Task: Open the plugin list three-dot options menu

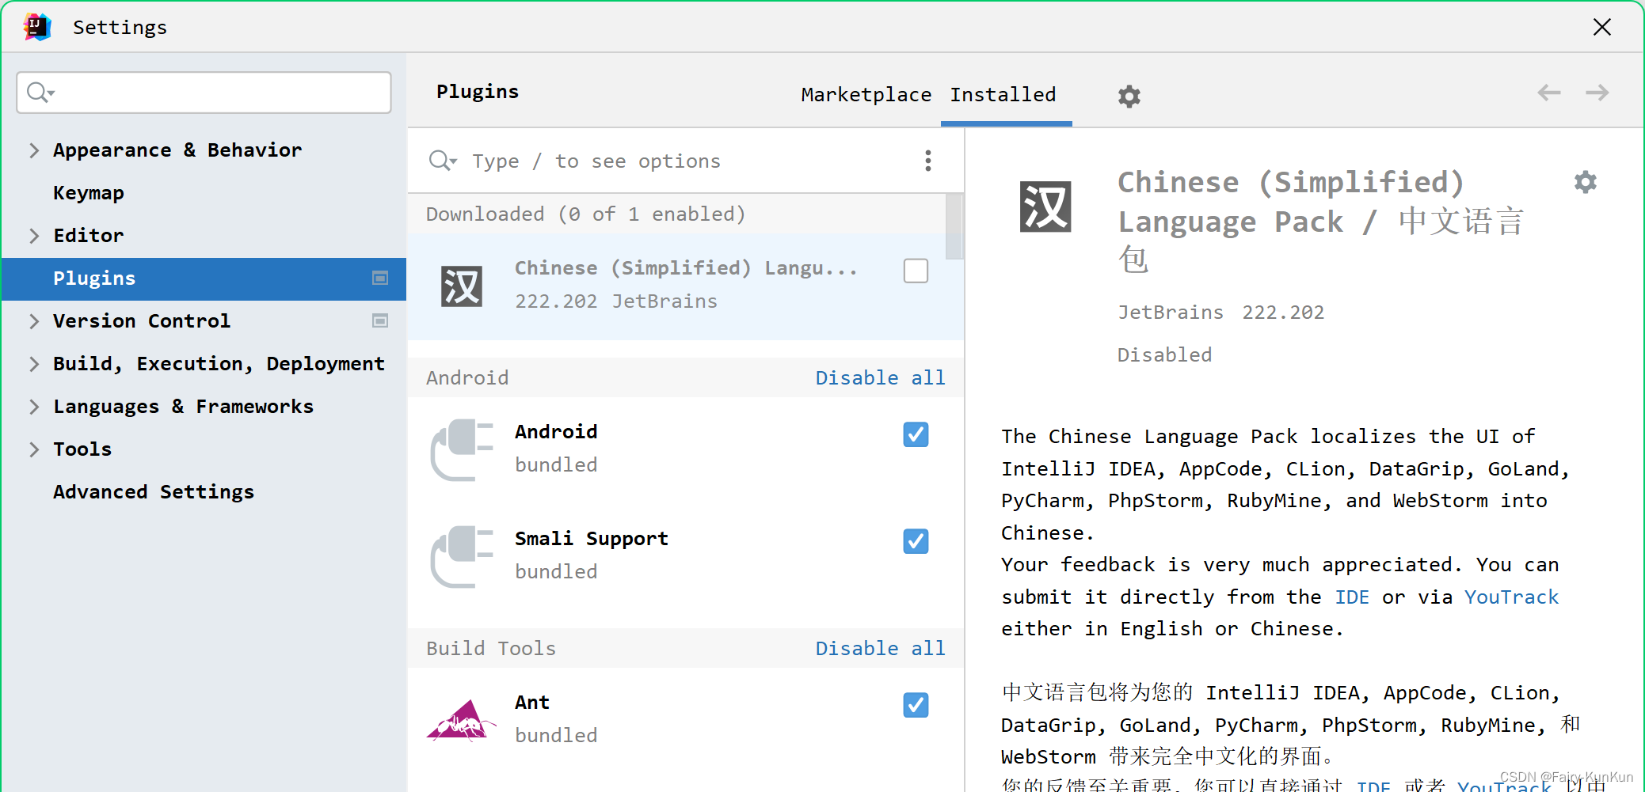Action: (927, 161)
